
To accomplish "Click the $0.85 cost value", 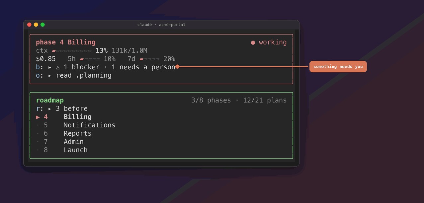I will [46, 59].
